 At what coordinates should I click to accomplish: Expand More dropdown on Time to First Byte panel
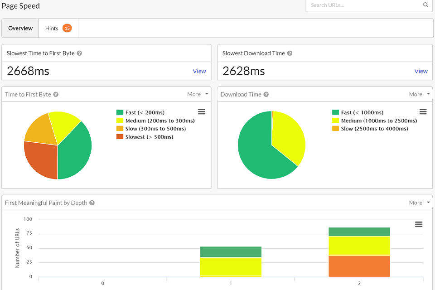pos(198,94)
